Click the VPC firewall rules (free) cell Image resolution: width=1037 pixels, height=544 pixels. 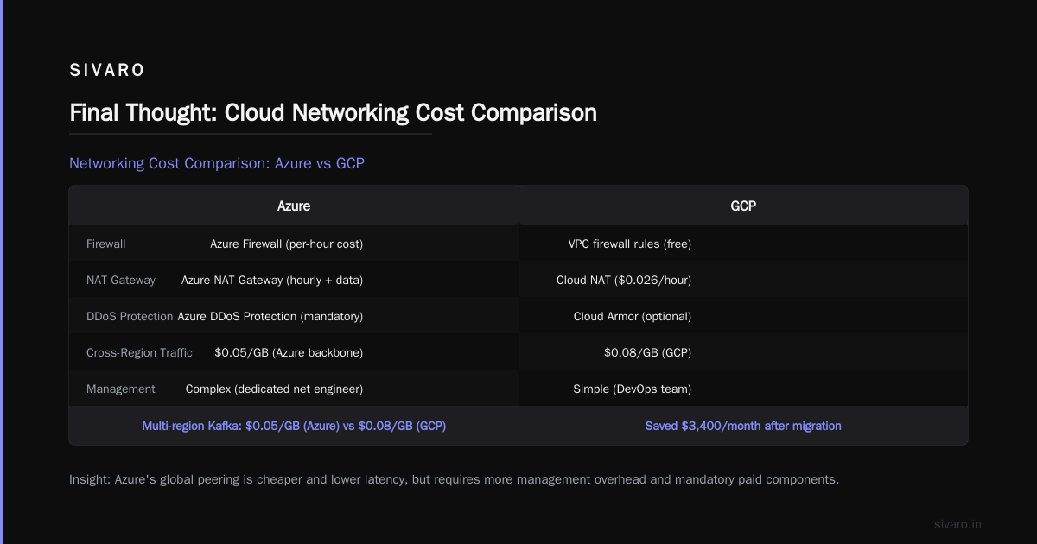pos(630,244)
